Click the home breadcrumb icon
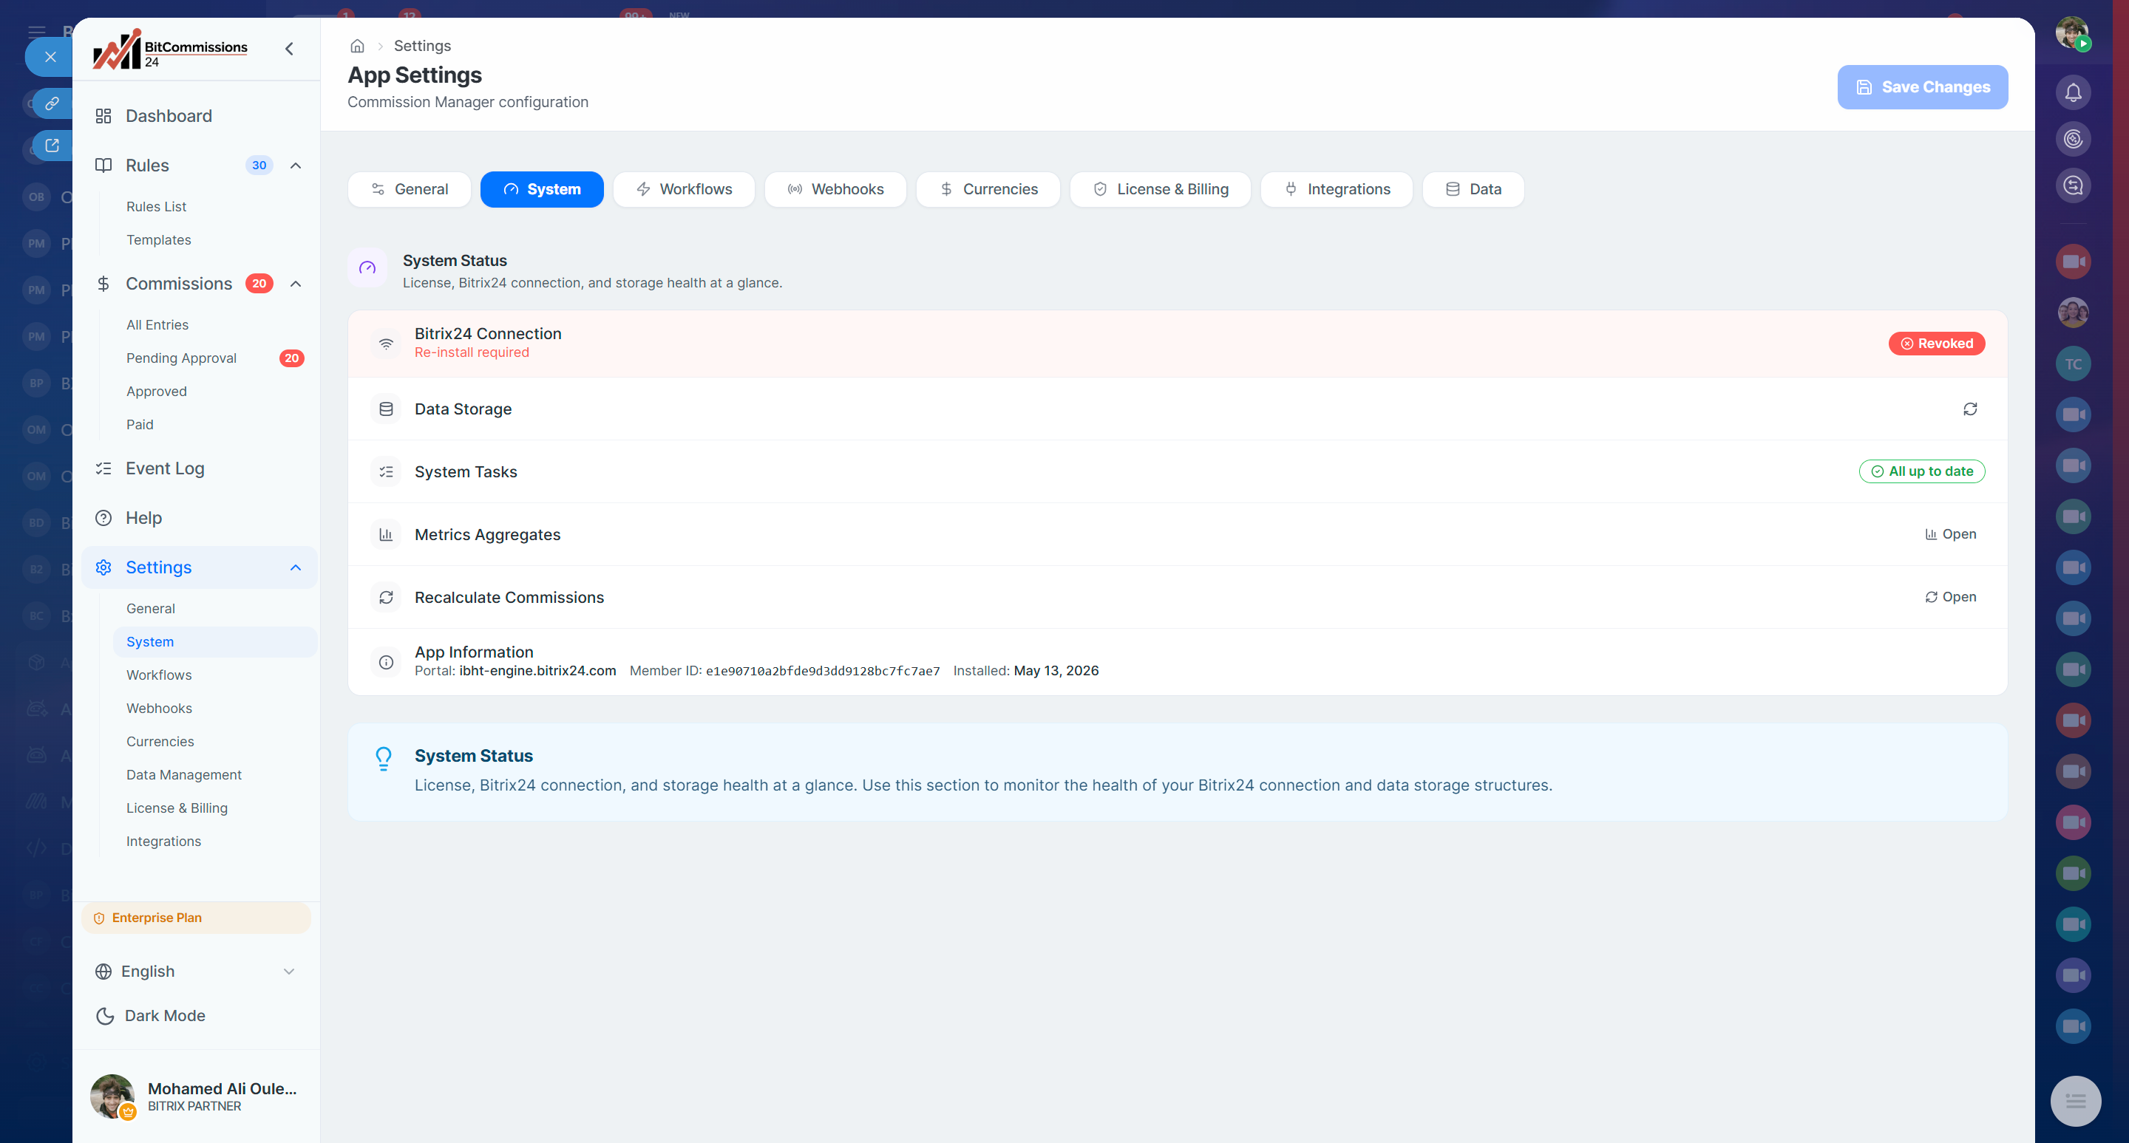 pyautogui.click(x=357, y=47)
